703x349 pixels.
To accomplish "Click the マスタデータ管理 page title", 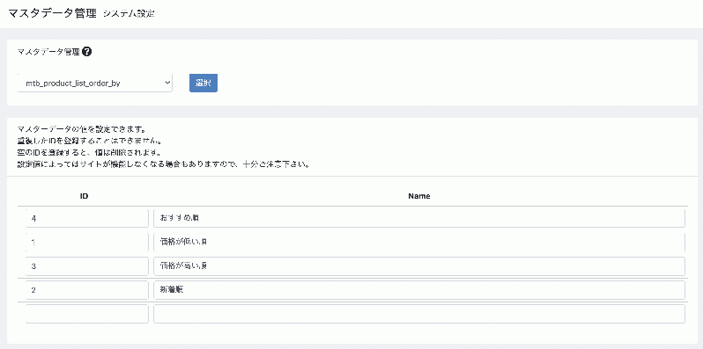I will [x=53, y=13].
